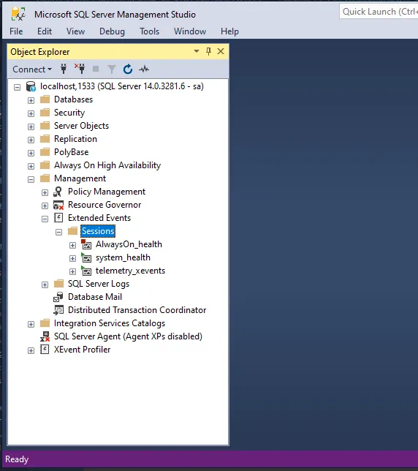
Task: Open the Debug menu
Action: point(112,31)
